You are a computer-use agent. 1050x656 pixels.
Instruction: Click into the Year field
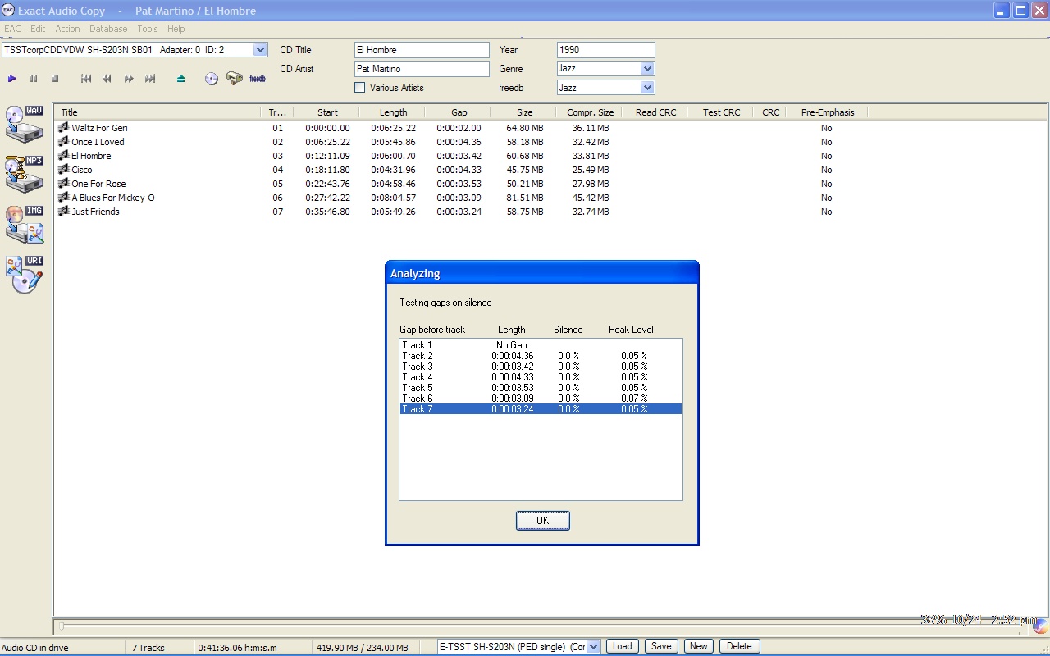(606, 50)
